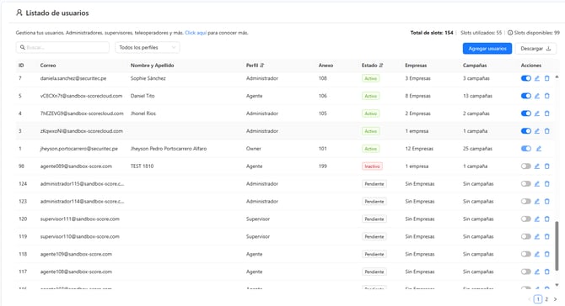Sort by Estado column sort icon
Viewport: 565px width, 306px height.
click(381, 66)
